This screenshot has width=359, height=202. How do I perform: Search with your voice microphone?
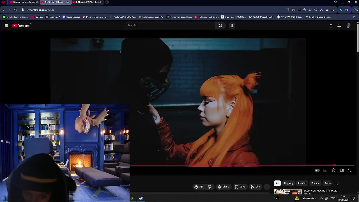pyautogui.click(x=232, y=26)
